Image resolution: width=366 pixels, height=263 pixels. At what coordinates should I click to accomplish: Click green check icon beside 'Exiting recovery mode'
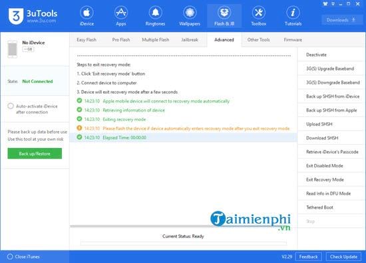pyautogui.click(x=79, y=119)
